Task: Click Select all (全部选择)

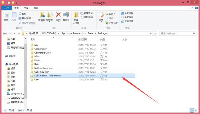Action: [127, 13]
